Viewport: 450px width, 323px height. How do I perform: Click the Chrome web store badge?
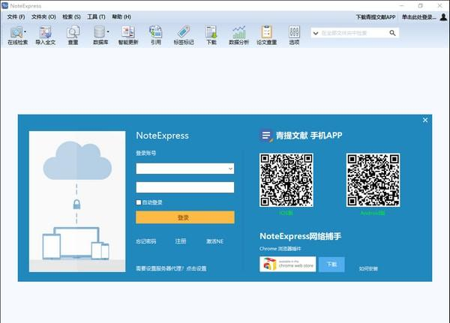point(287,265)
